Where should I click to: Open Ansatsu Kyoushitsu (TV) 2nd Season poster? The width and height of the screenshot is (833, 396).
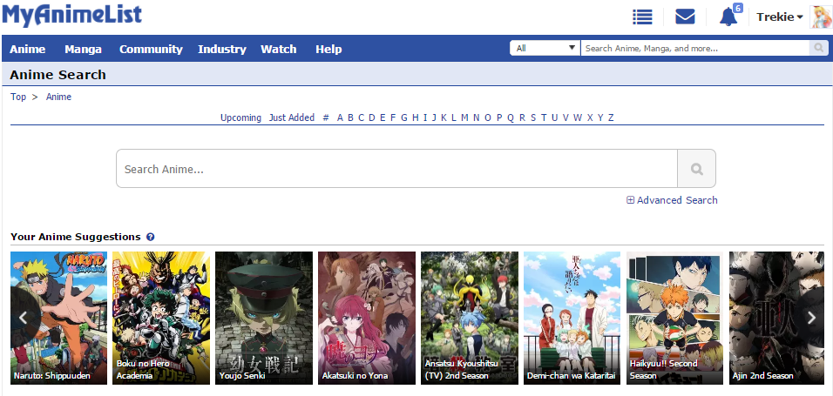(470, 318)
